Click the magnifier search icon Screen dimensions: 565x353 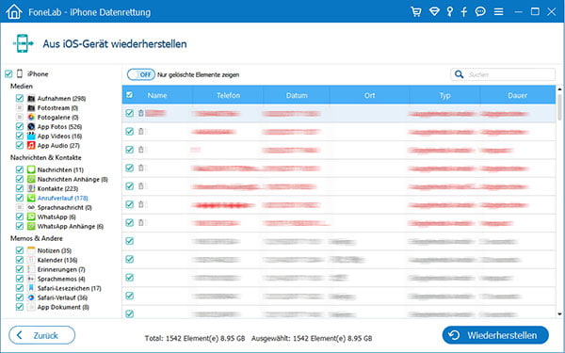click(459, 74)
